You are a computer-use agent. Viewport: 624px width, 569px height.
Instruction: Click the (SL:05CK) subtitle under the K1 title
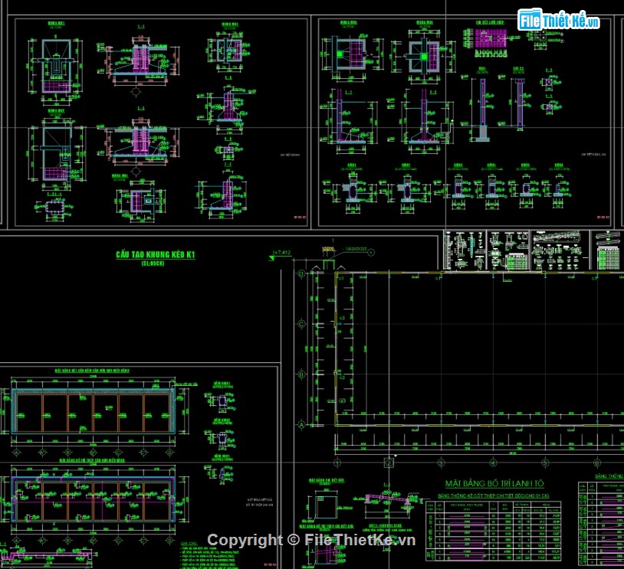coord(153,263)
